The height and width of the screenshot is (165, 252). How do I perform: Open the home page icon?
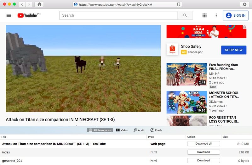point(39,4)
